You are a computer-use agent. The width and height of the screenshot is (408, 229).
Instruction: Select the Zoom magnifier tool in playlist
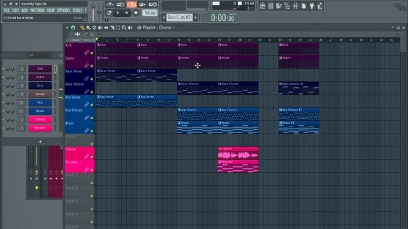pyautogui.click(x=124, y=27)
